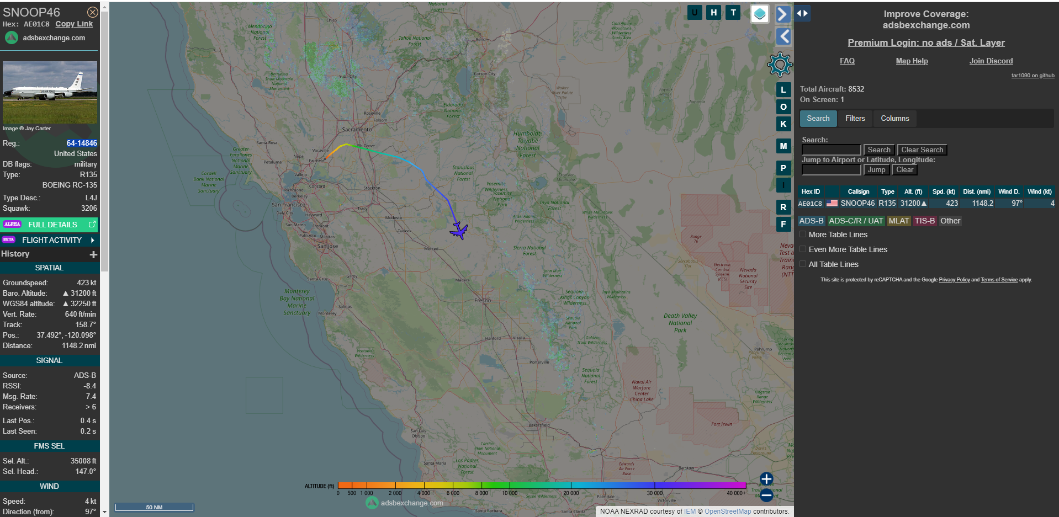Open the Copy Link link
Viewport: 1059px width, 517px height.
(74, 24)
